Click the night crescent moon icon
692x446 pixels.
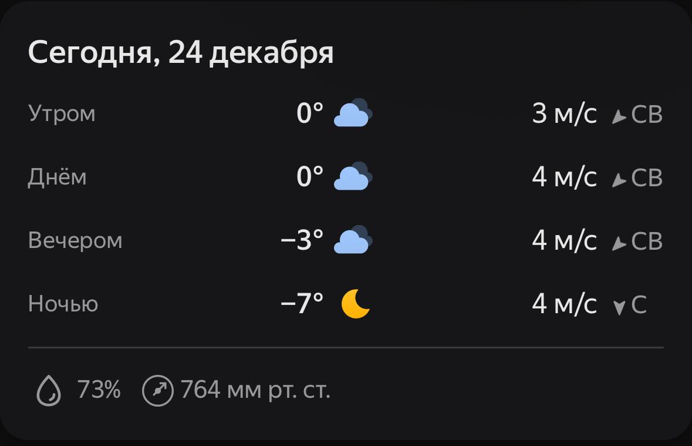click(x=356, y=304)
